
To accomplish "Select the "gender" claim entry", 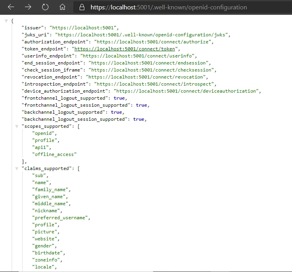I will coord(43,246).
